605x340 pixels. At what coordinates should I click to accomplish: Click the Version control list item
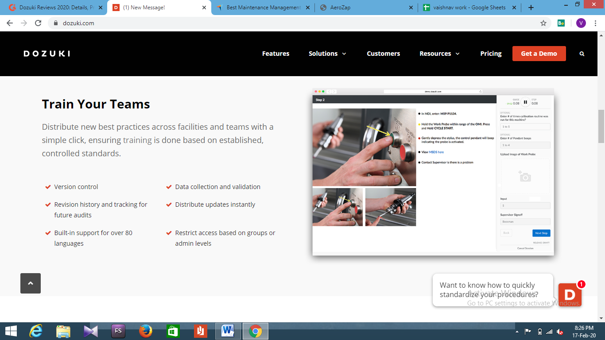pos(76,187)
